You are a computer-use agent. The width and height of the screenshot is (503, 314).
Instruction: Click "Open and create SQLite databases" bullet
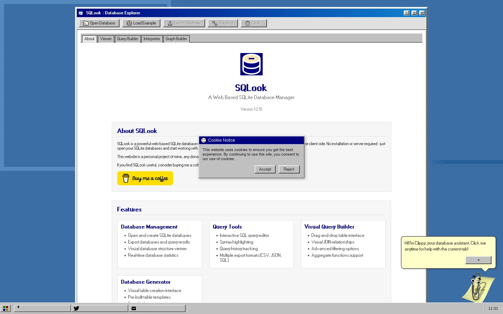pos(160,236)
